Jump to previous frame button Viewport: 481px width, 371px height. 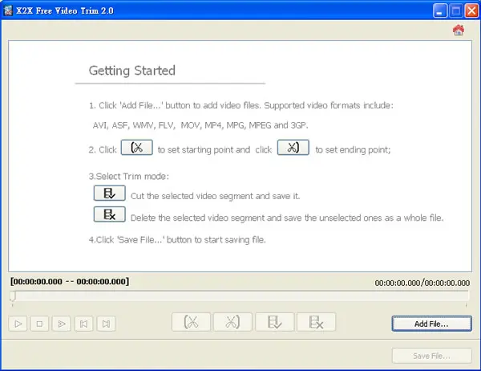tap(83, 324)
